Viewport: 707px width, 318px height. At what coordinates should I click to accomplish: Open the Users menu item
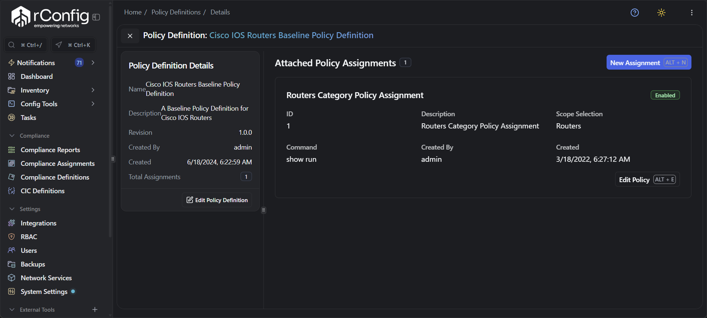pyautogui.click(x=29, y=250)
